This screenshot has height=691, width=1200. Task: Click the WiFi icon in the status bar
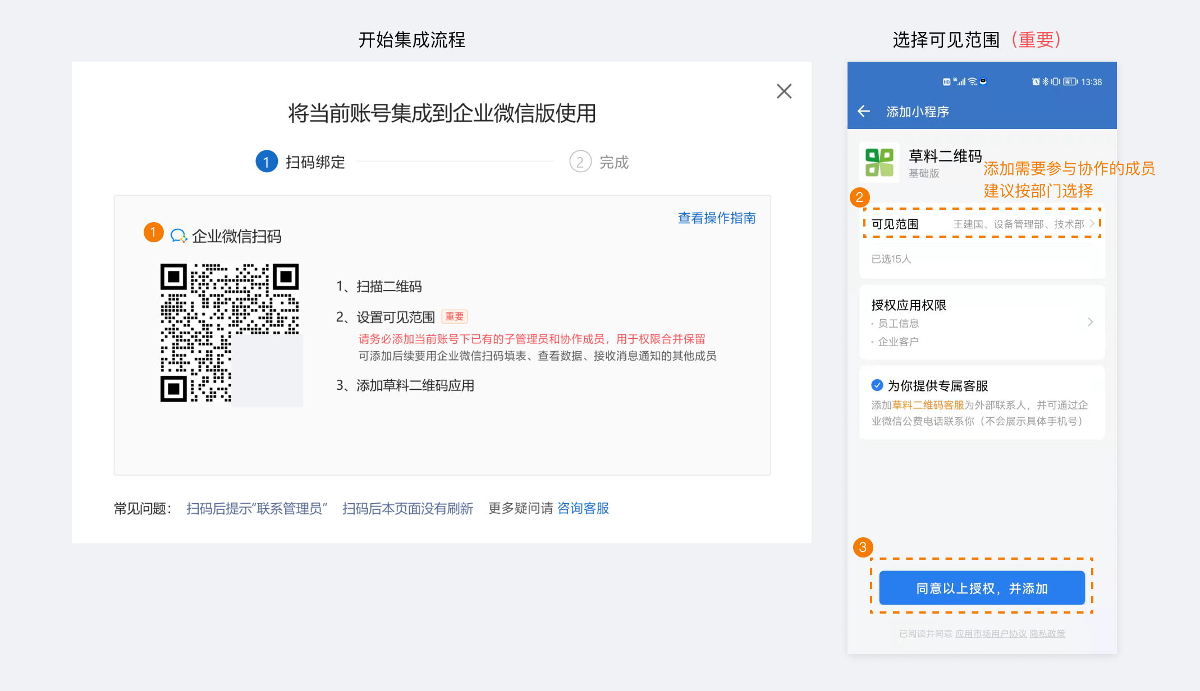click(972, 81)
